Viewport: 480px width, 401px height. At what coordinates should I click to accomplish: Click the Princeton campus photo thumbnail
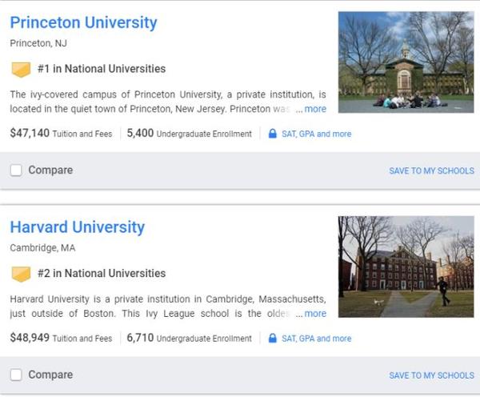[406, 62]
